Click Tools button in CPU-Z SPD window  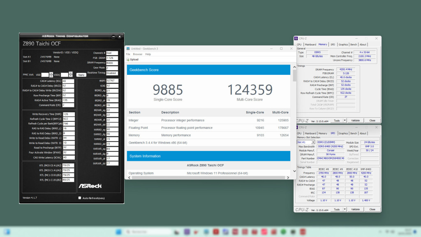(337, 209)
